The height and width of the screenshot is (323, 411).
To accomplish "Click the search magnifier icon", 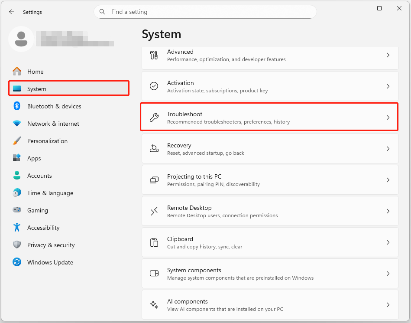I will coord(102,12).
